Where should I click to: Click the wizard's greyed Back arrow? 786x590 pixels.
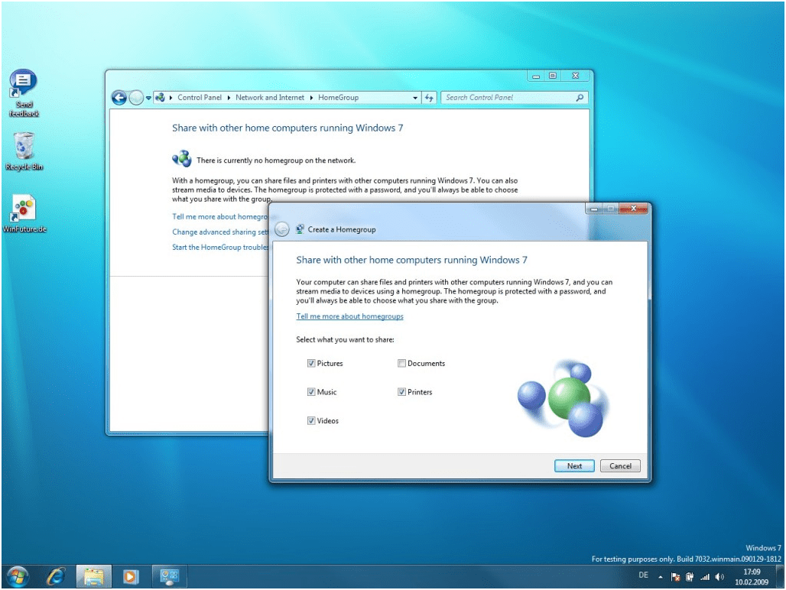[282, 229]
